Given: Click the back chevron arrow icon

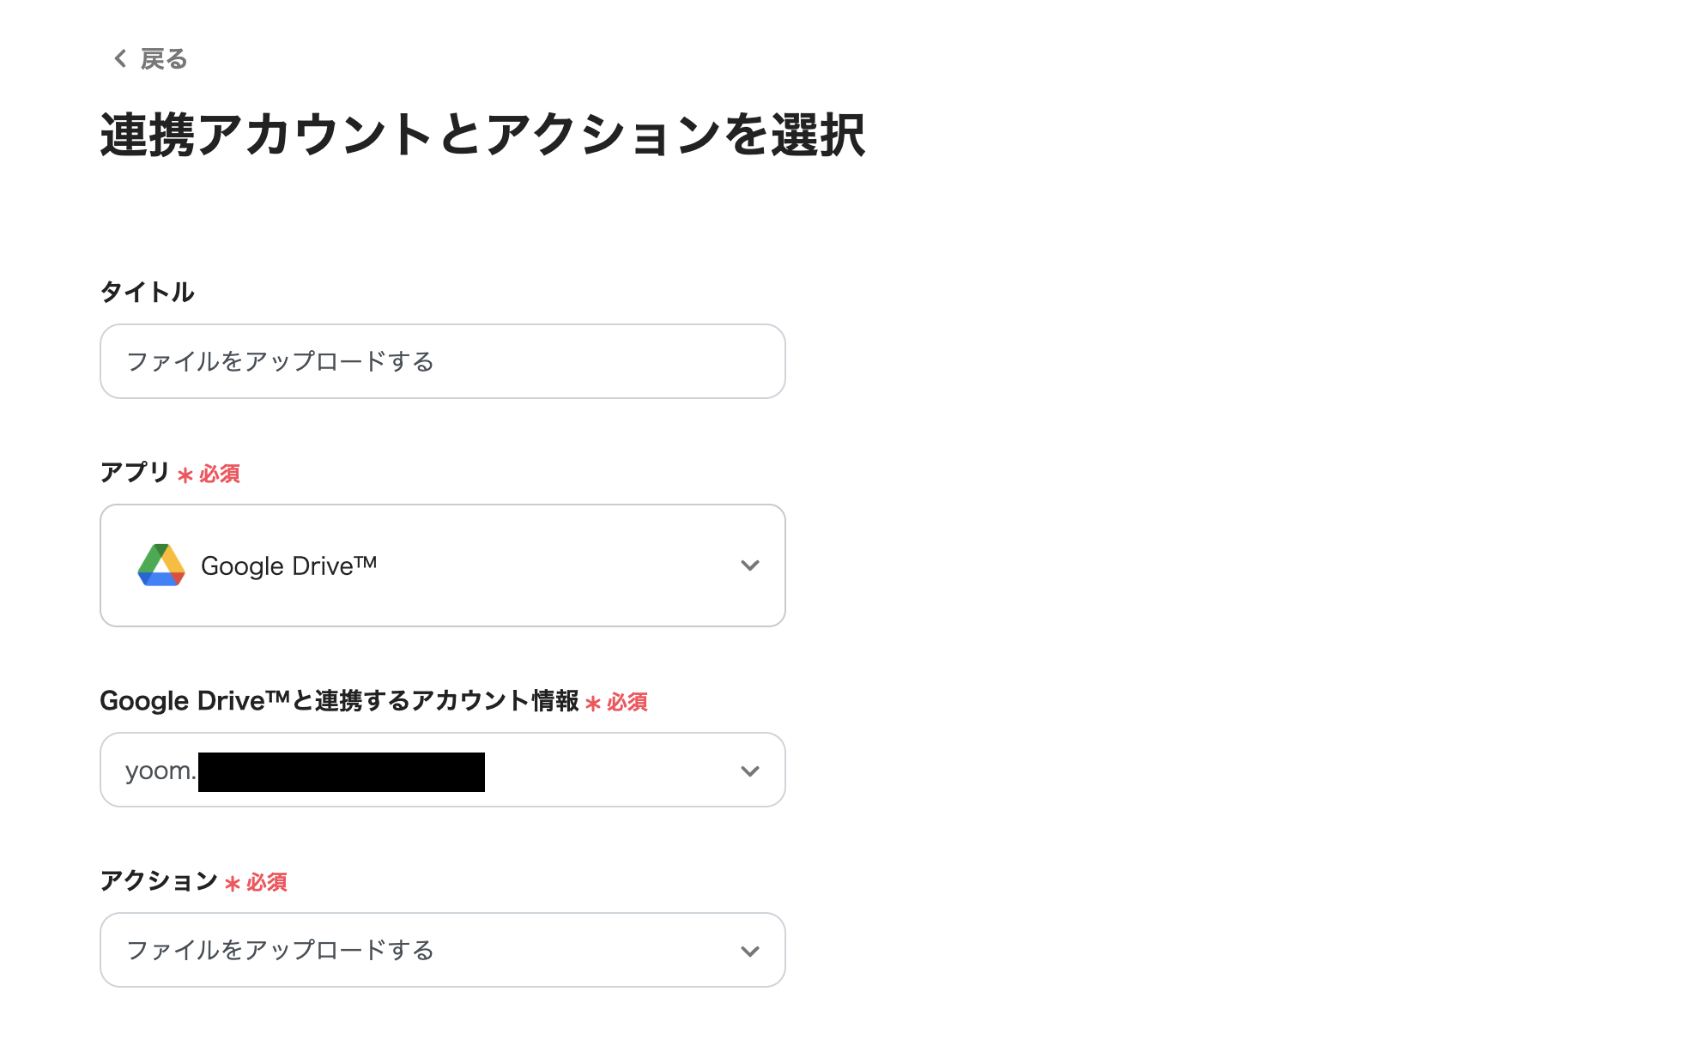Looking at the screenshot, I should [x=120, y=59].
